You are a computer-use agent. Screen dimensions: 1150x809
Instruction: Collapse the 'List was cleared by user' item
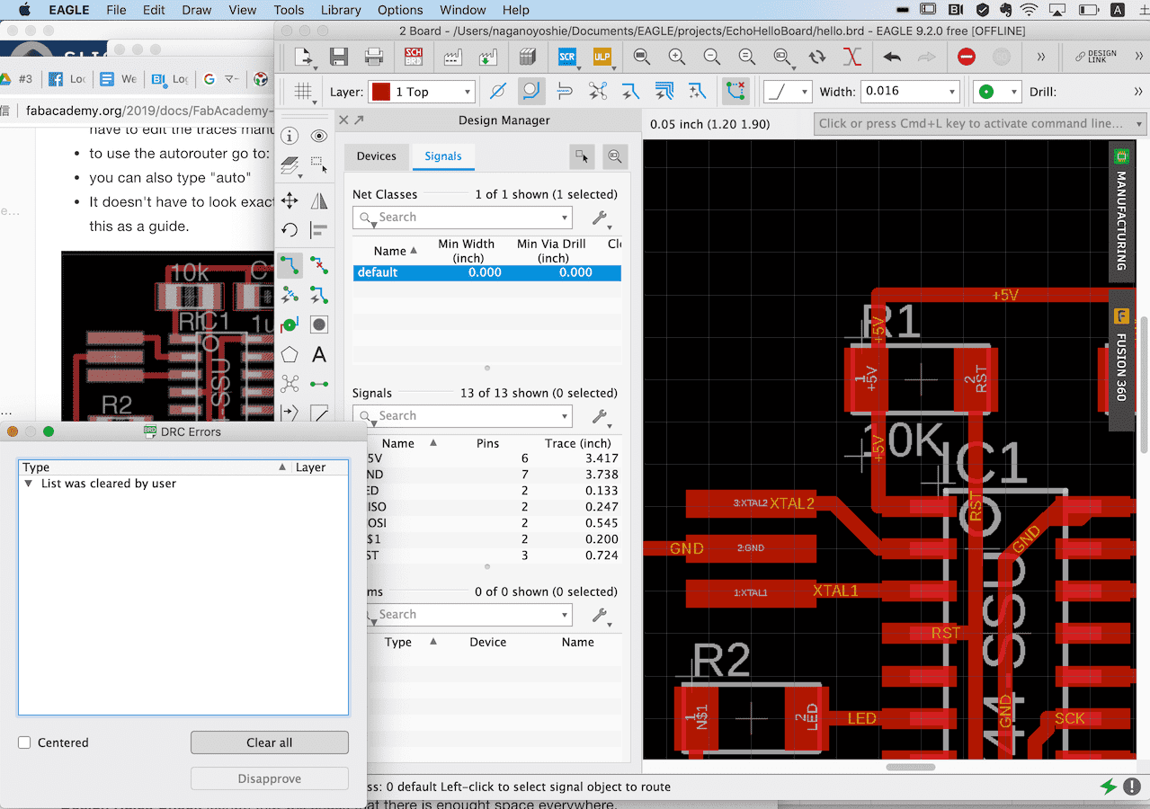pos(30,484)
